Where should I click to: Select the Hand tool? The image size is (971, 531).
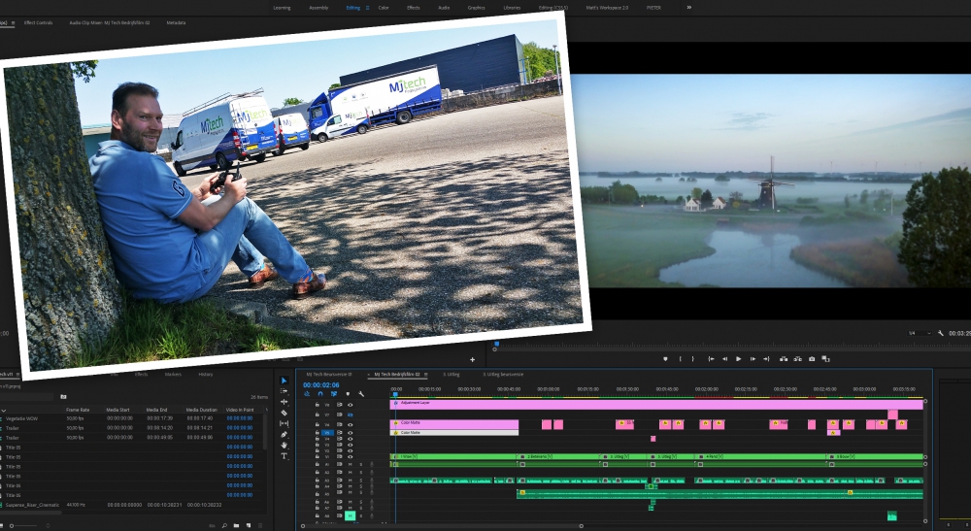tap(285, 445)
